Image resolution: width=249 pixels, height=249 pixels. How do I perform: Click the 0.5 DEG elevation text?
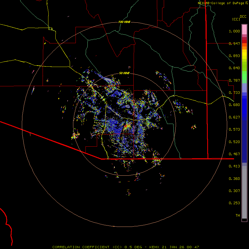click(x=133, y=247)
